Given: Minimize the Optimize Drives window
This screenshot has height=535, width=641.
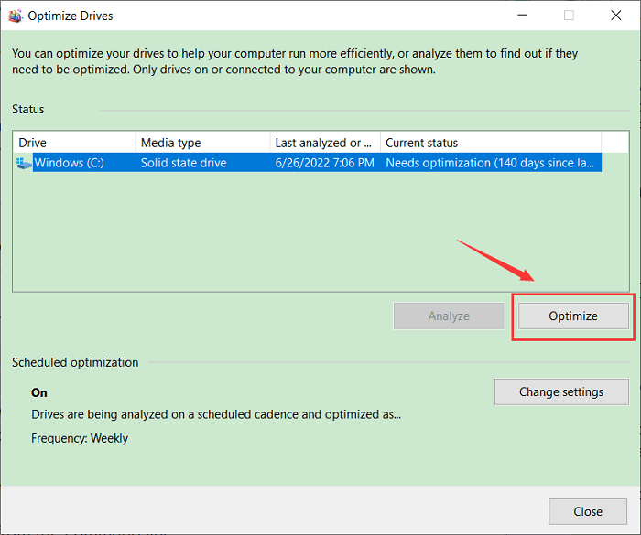Looking at the screenshot, I should click(521, 16).
